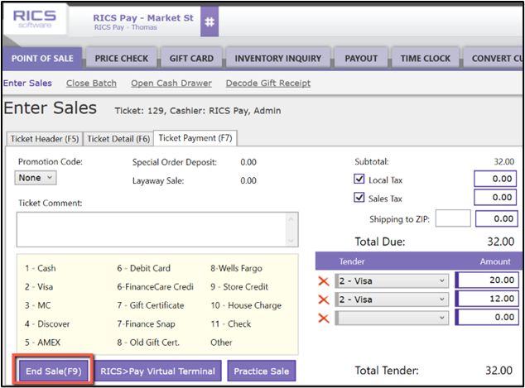Remove the 12.00 Visa tender line
Image resolution: width=525 pixels, height=388 pixels.
coord(324,299)
